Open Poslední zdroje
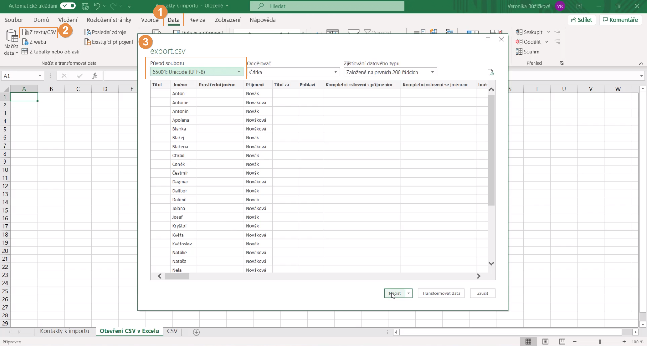 [x=105, y=32]
